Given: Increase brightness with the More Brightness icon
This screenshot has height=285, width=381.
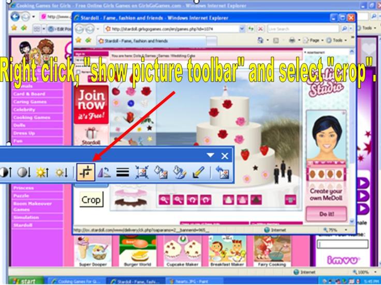Looking at the screenshot, I should (42, 172).
